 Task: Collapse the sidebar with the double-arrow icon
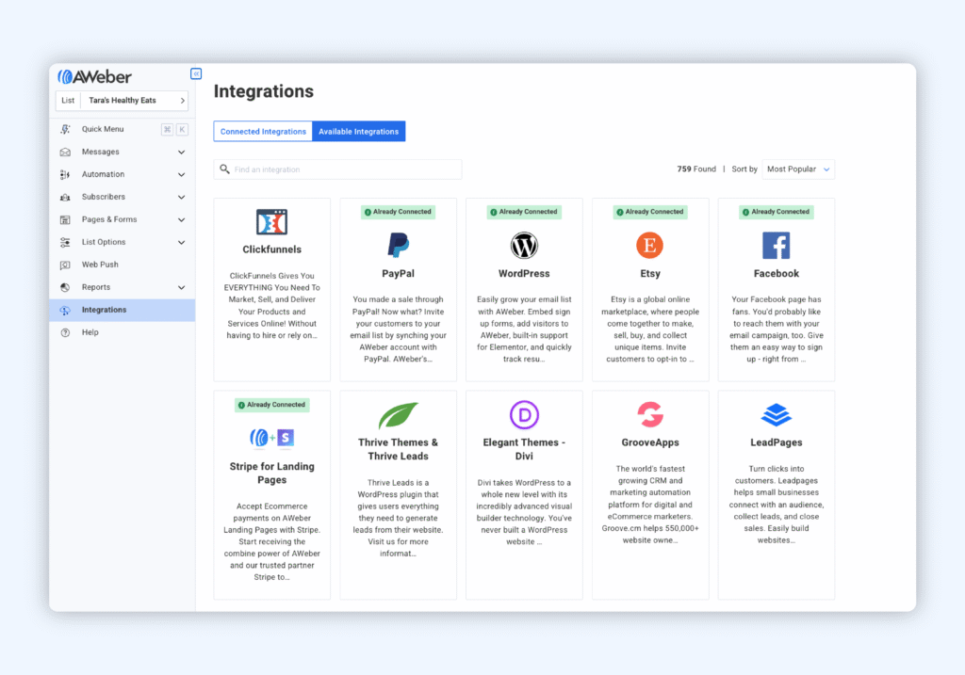(196, 73)
